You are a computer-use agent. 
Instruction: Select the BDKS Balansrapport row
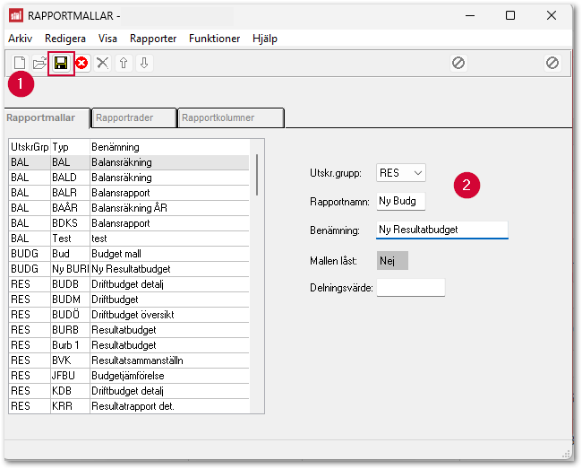pyautogui.click(x=129, y=223)
